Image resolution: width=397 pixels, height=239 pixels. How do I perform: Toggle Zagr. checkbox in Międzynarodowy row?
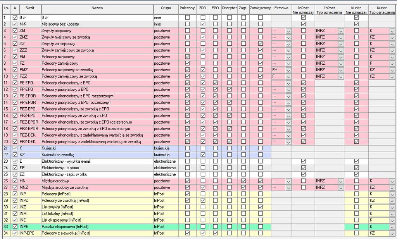click(243, 181)
